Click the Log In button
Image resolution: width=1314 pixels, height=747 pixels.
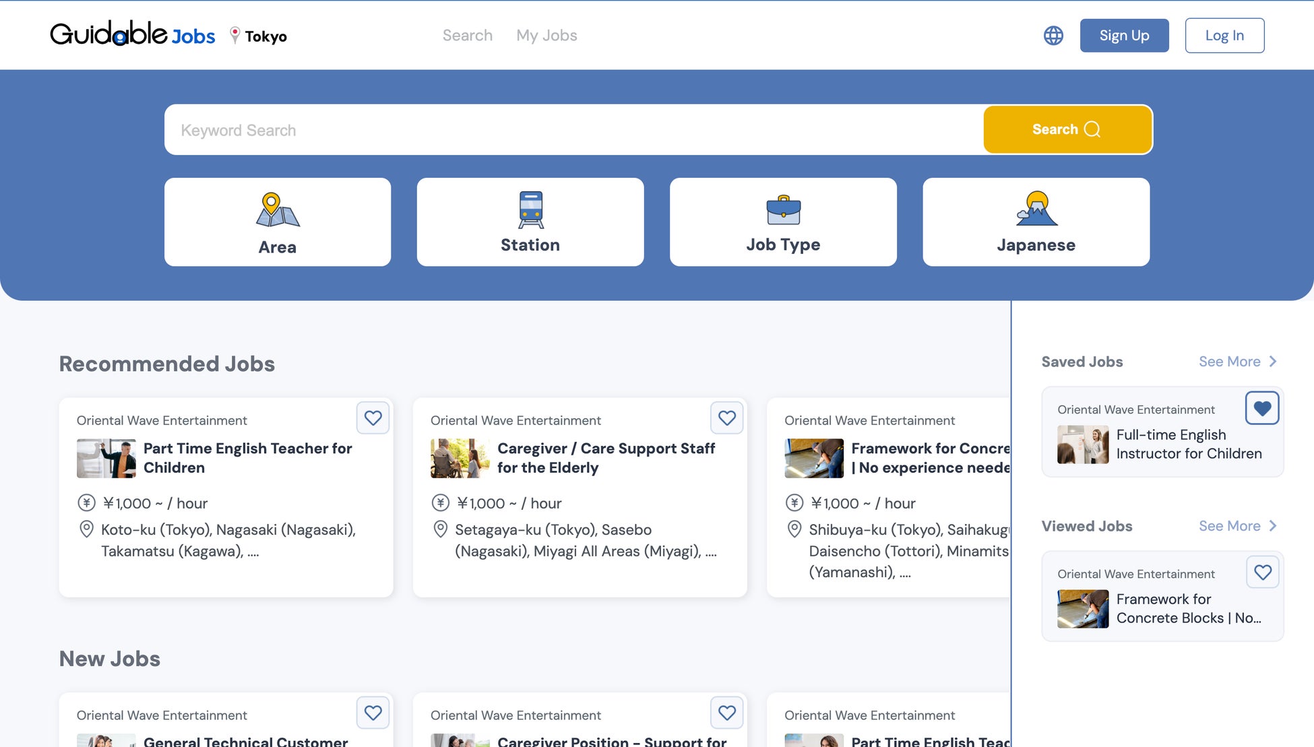coord(1224,36)
